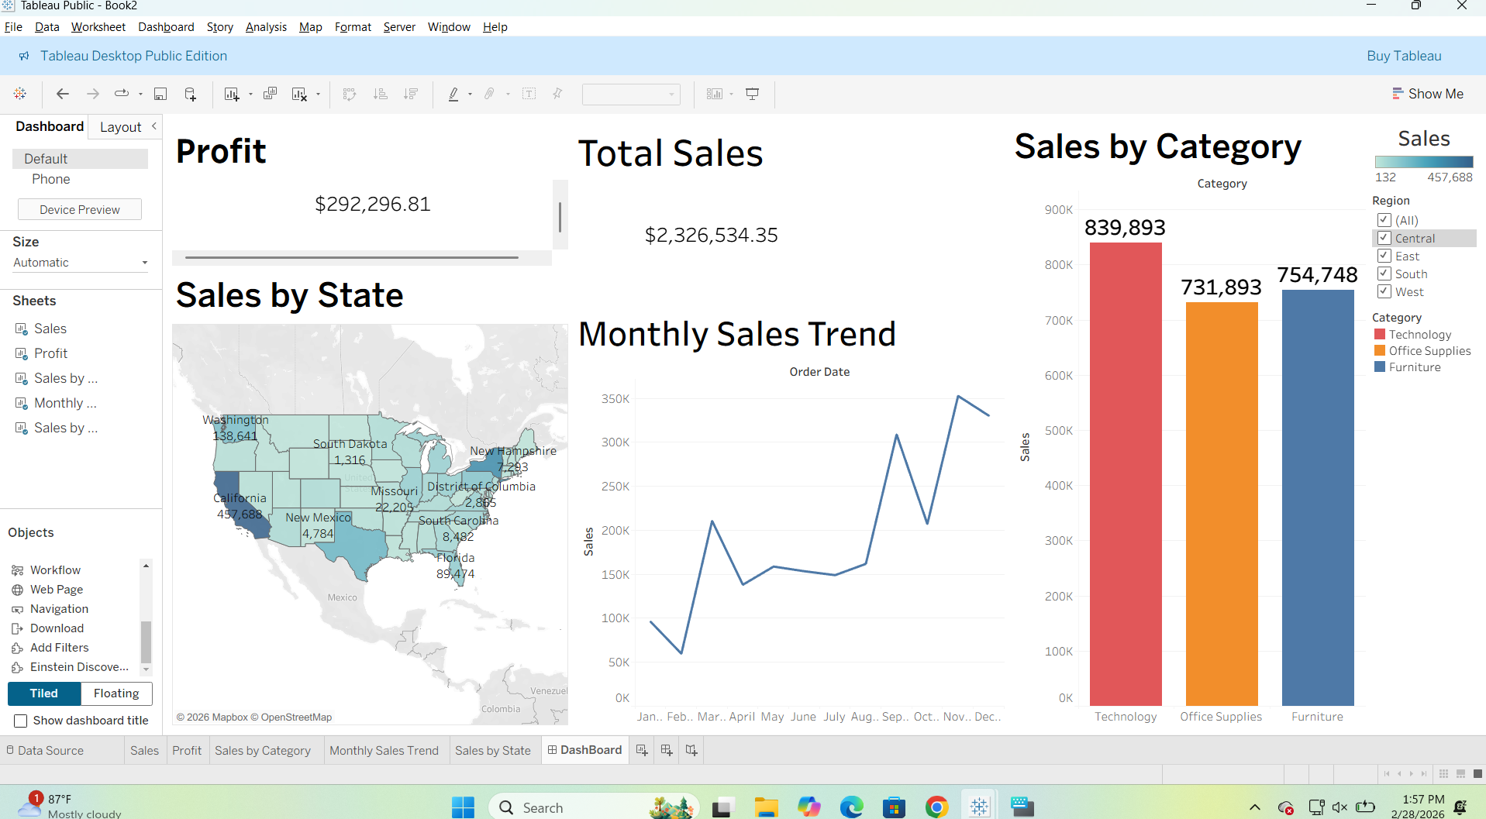Screen dimensions: 1486x819
Task: Click the Add new data source icon
Action: click(x=190, y=94)
